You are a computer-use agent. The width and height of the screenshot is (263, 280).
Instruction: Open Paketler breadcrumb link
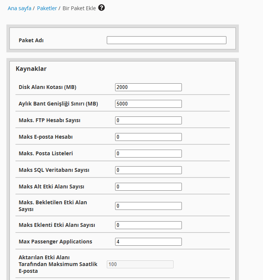[47, 8]
